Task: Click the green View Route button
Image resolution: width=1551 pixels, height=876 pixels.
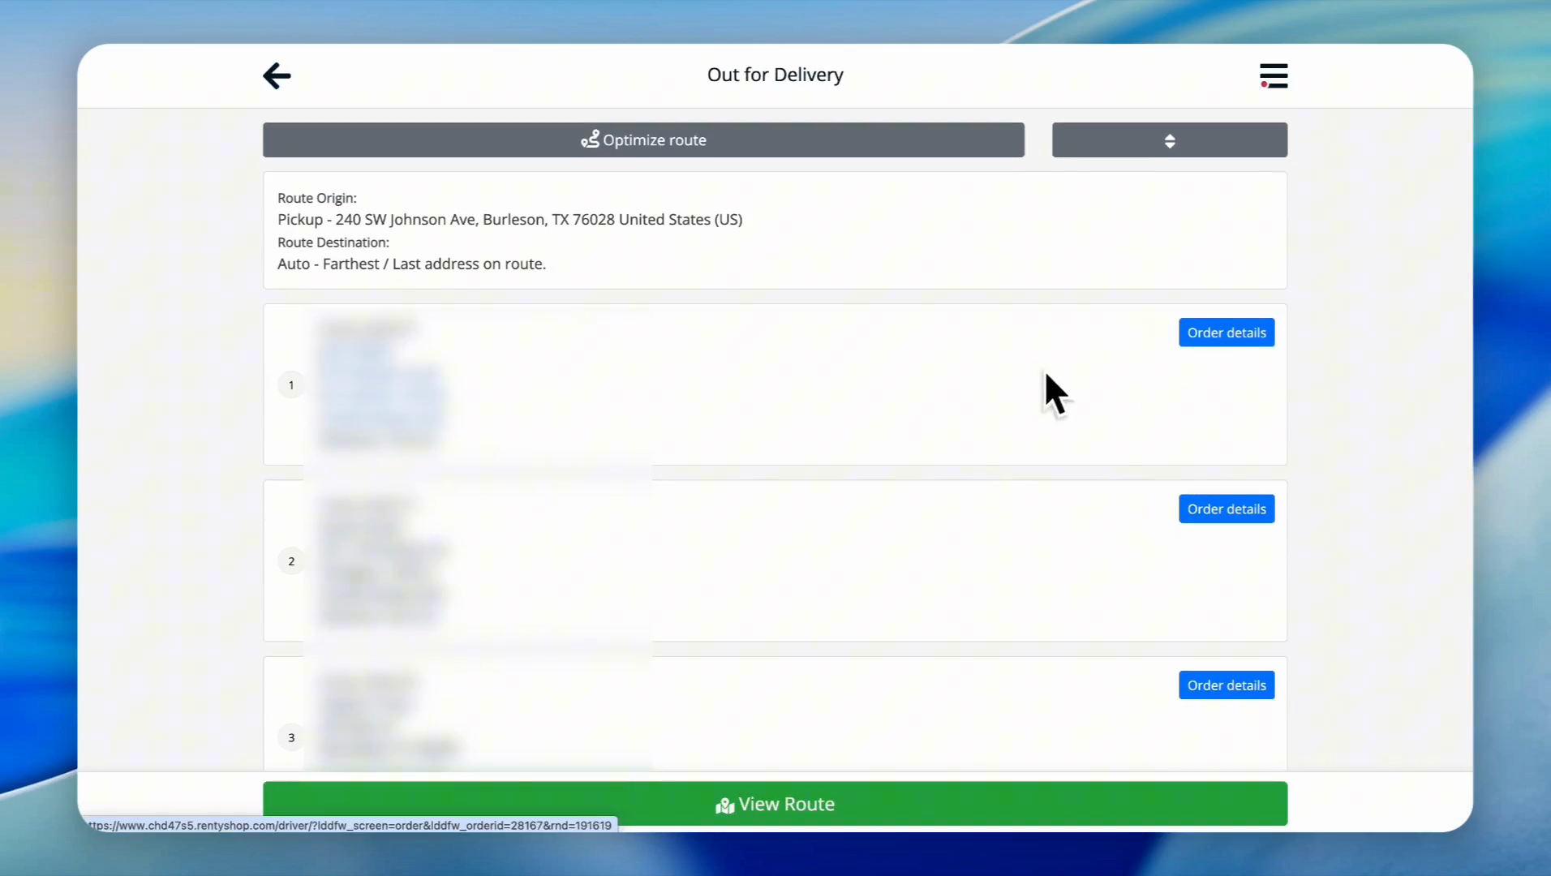Action: click(775, 804)
